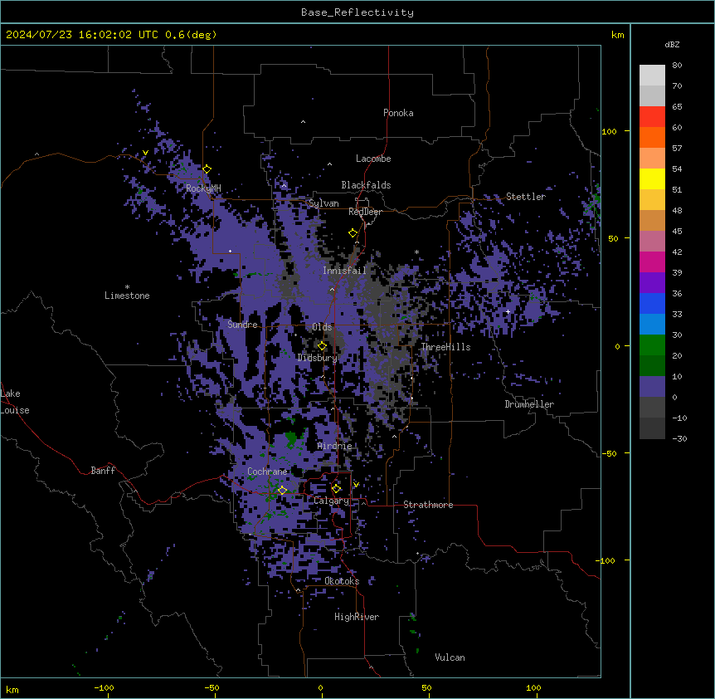Pick the blue 36–33 dBZ legend swatch
The width and height of the screenshot is (715, 699).
[x=652, y=303]
